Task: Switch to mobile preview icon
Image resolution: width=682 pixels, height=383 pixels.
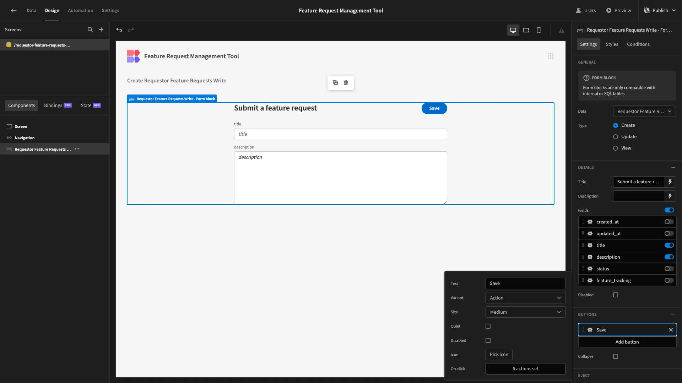Action: (539, 30)
